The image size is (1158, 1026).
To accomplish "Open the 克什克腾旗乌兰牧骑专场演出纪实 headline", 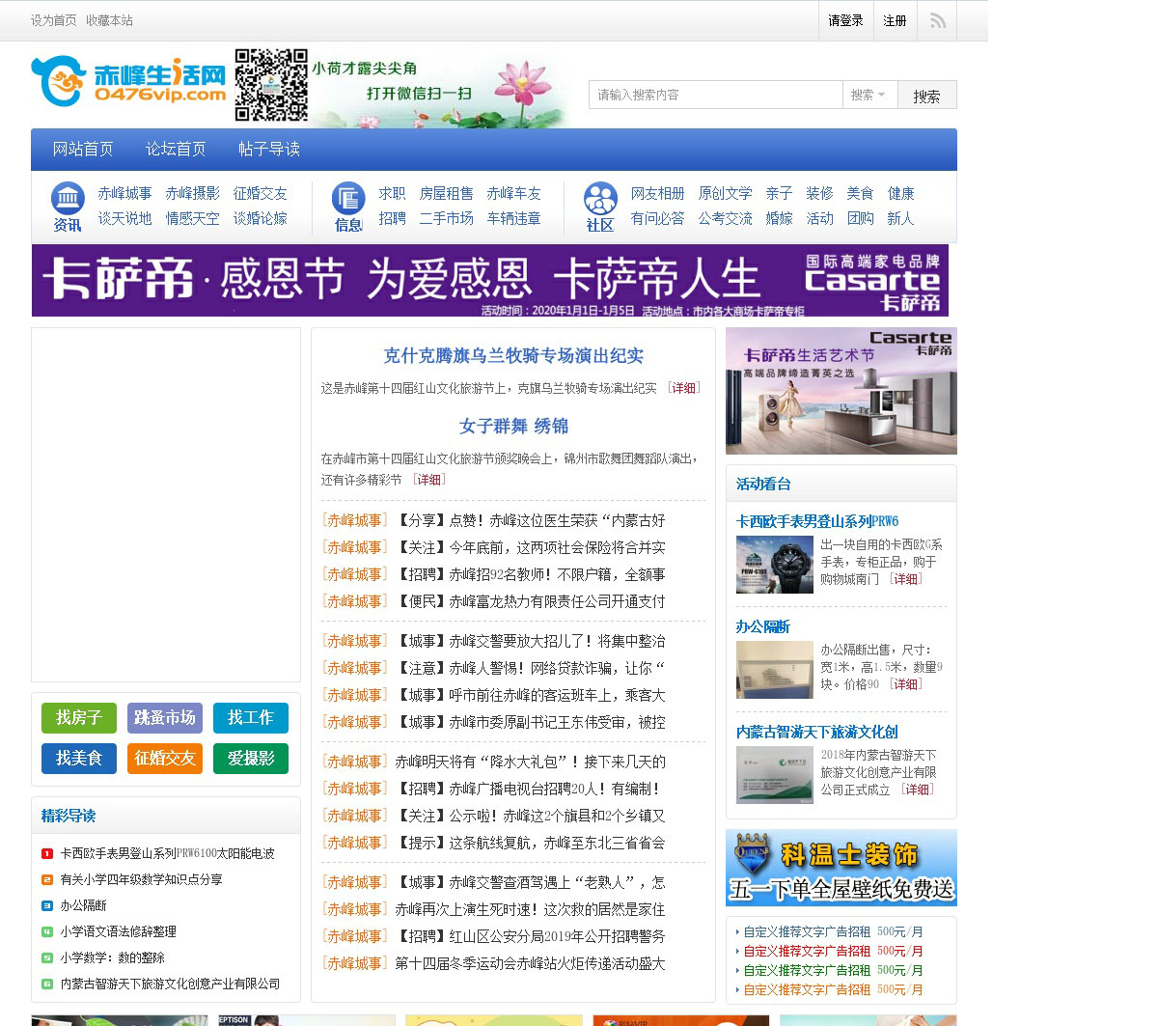I will click(x=513, y=356).
